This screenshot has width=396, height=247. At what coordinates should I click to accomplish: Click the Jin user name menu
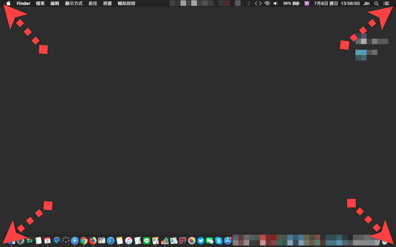(366, 3)
